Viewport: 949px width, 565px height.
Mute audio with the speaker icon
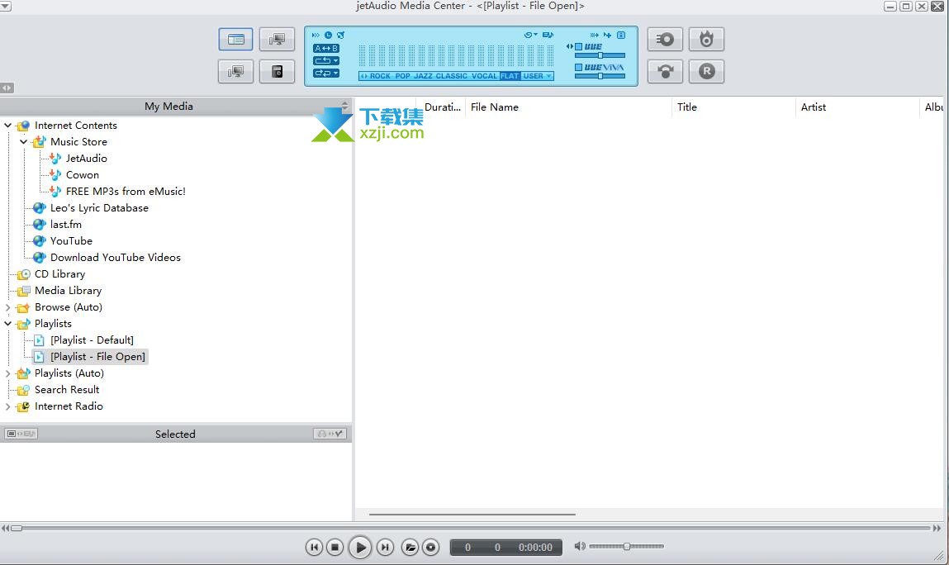click(579, 546)
